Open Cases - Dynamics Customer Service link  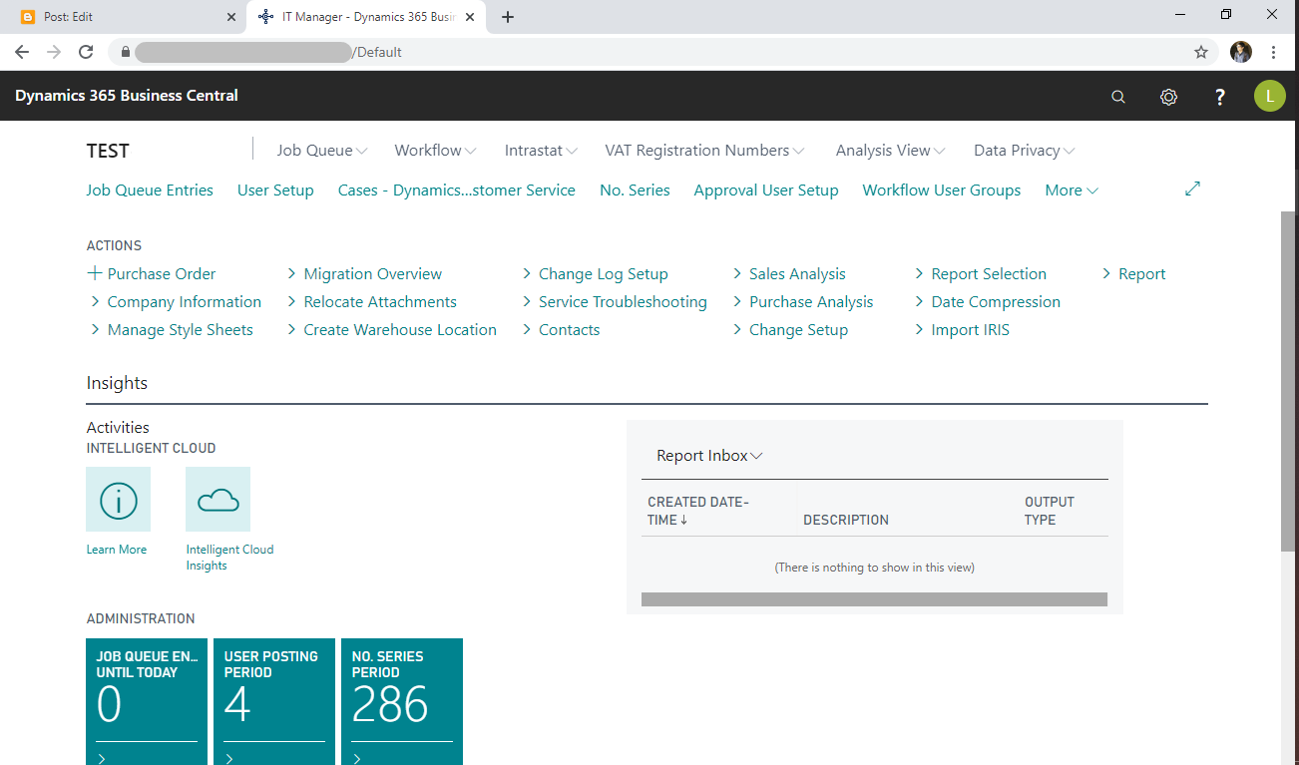pyautogui.click(x=457, y=191)
